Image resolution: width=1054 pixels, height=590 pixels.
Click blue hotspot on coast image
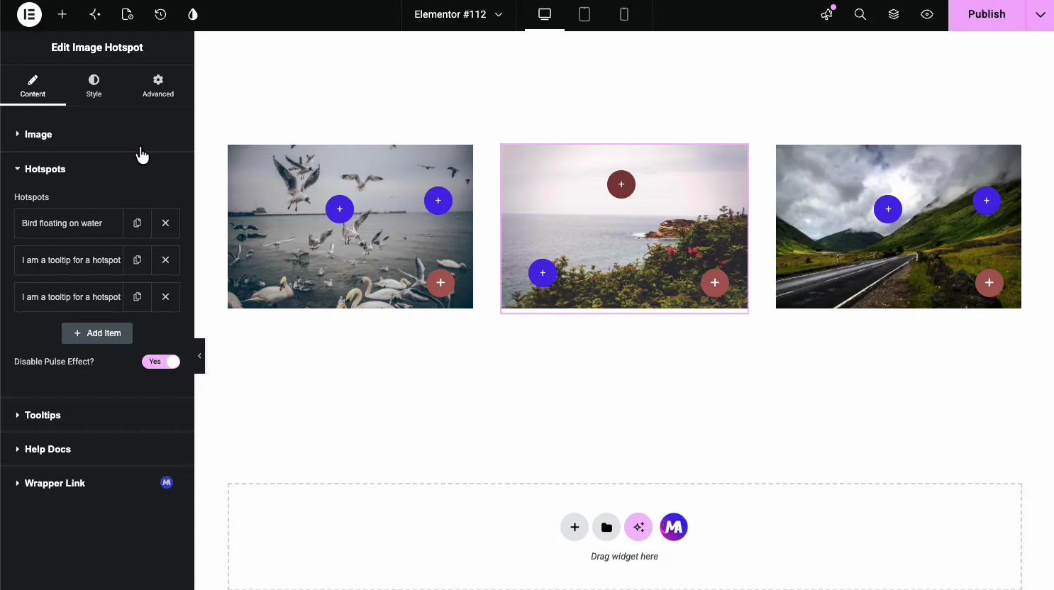coord(543,273)
